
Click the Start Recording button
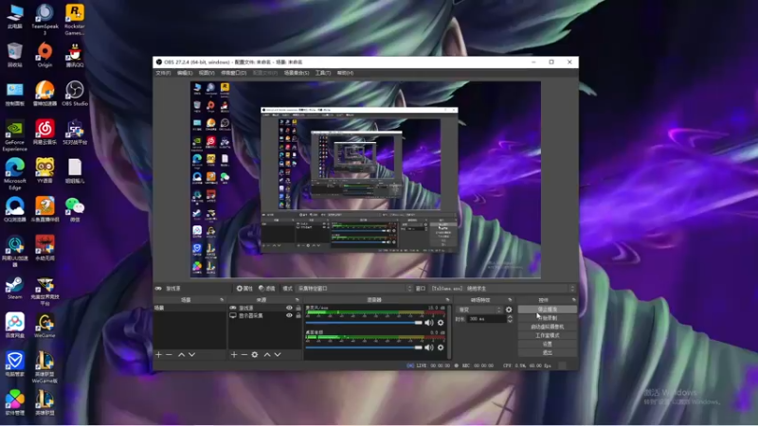(548, 318)
